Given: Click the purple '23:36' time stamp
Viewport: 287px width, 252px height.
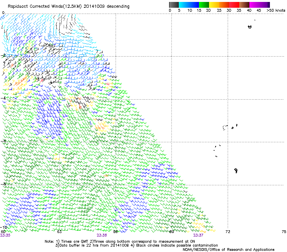Looking at the screenshot, I should 102,235.
